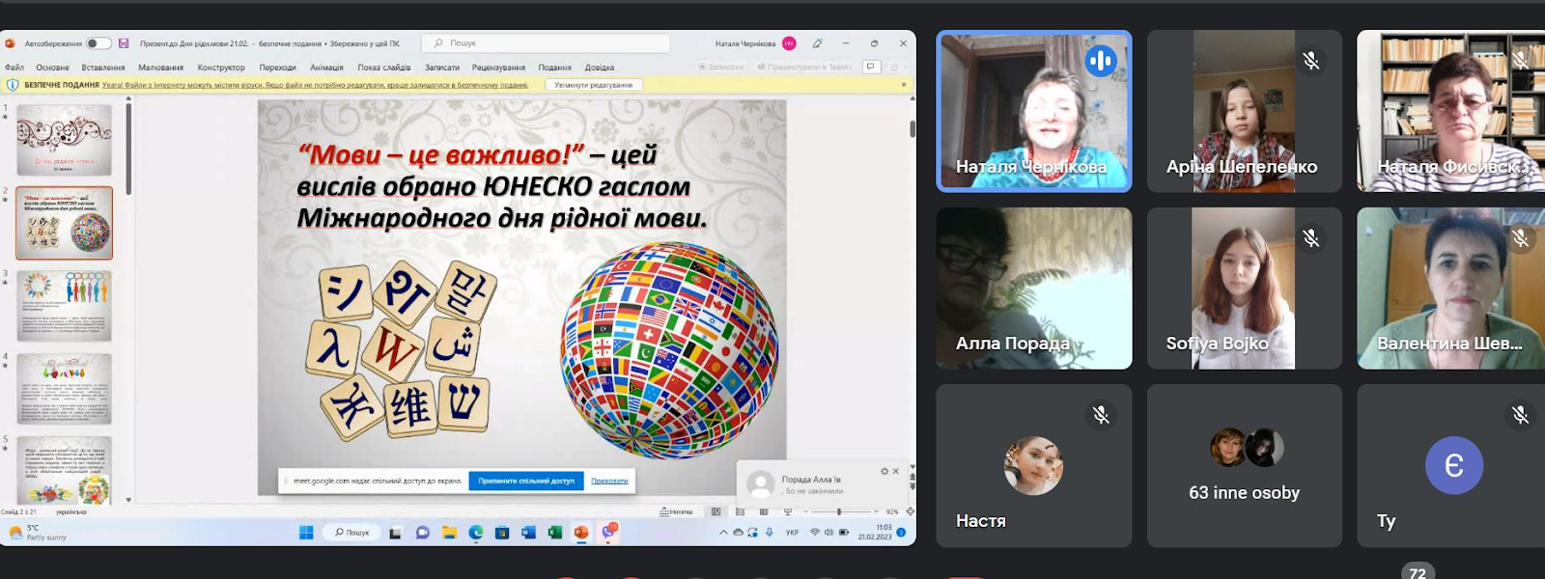
Task: Click the fit slide to window icon
Action: pos(910,511)
